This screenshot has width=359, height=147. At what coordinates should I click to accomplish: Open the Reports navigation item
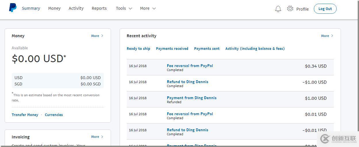coord(99,8)
